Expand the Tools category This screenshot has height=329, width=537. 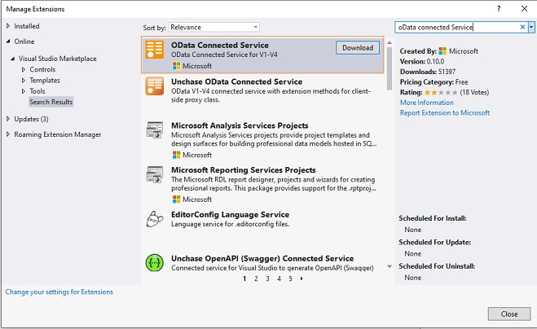pyautogui.click(x=24, y=91)
